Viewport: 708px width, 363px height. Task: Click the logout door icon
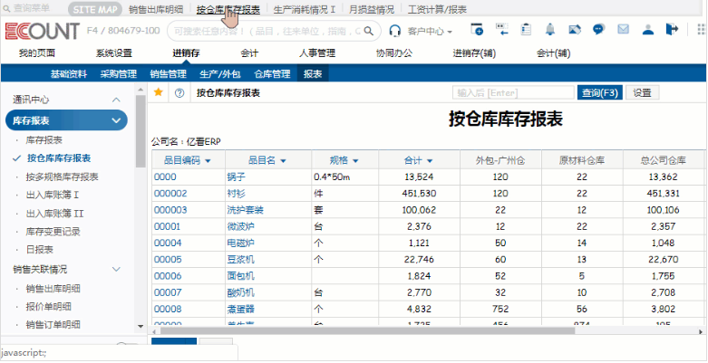(x=672, y=29)
